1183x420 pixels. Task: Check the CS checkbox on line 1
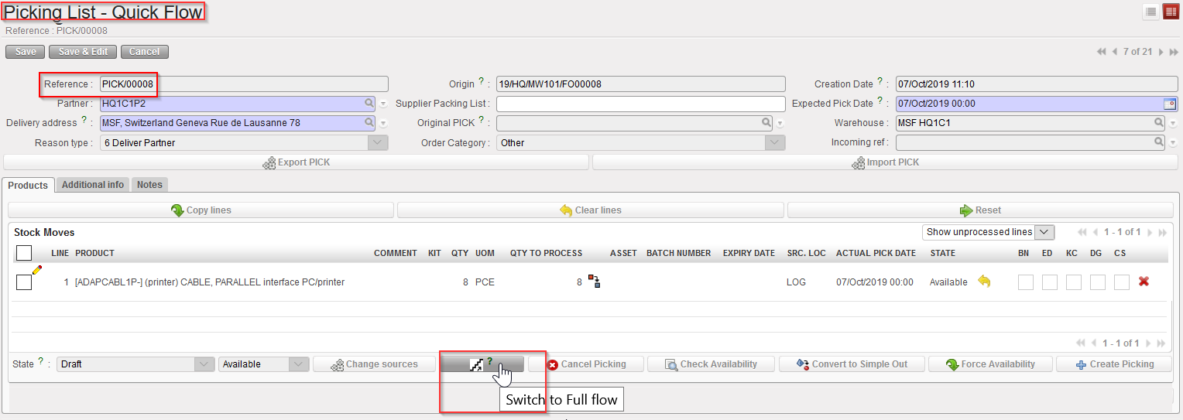(x=1121, y=282)
